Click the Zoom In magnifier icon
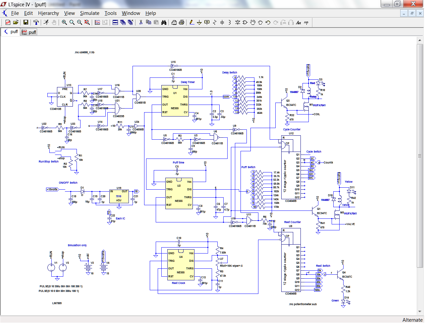 [x=64, y=23]
